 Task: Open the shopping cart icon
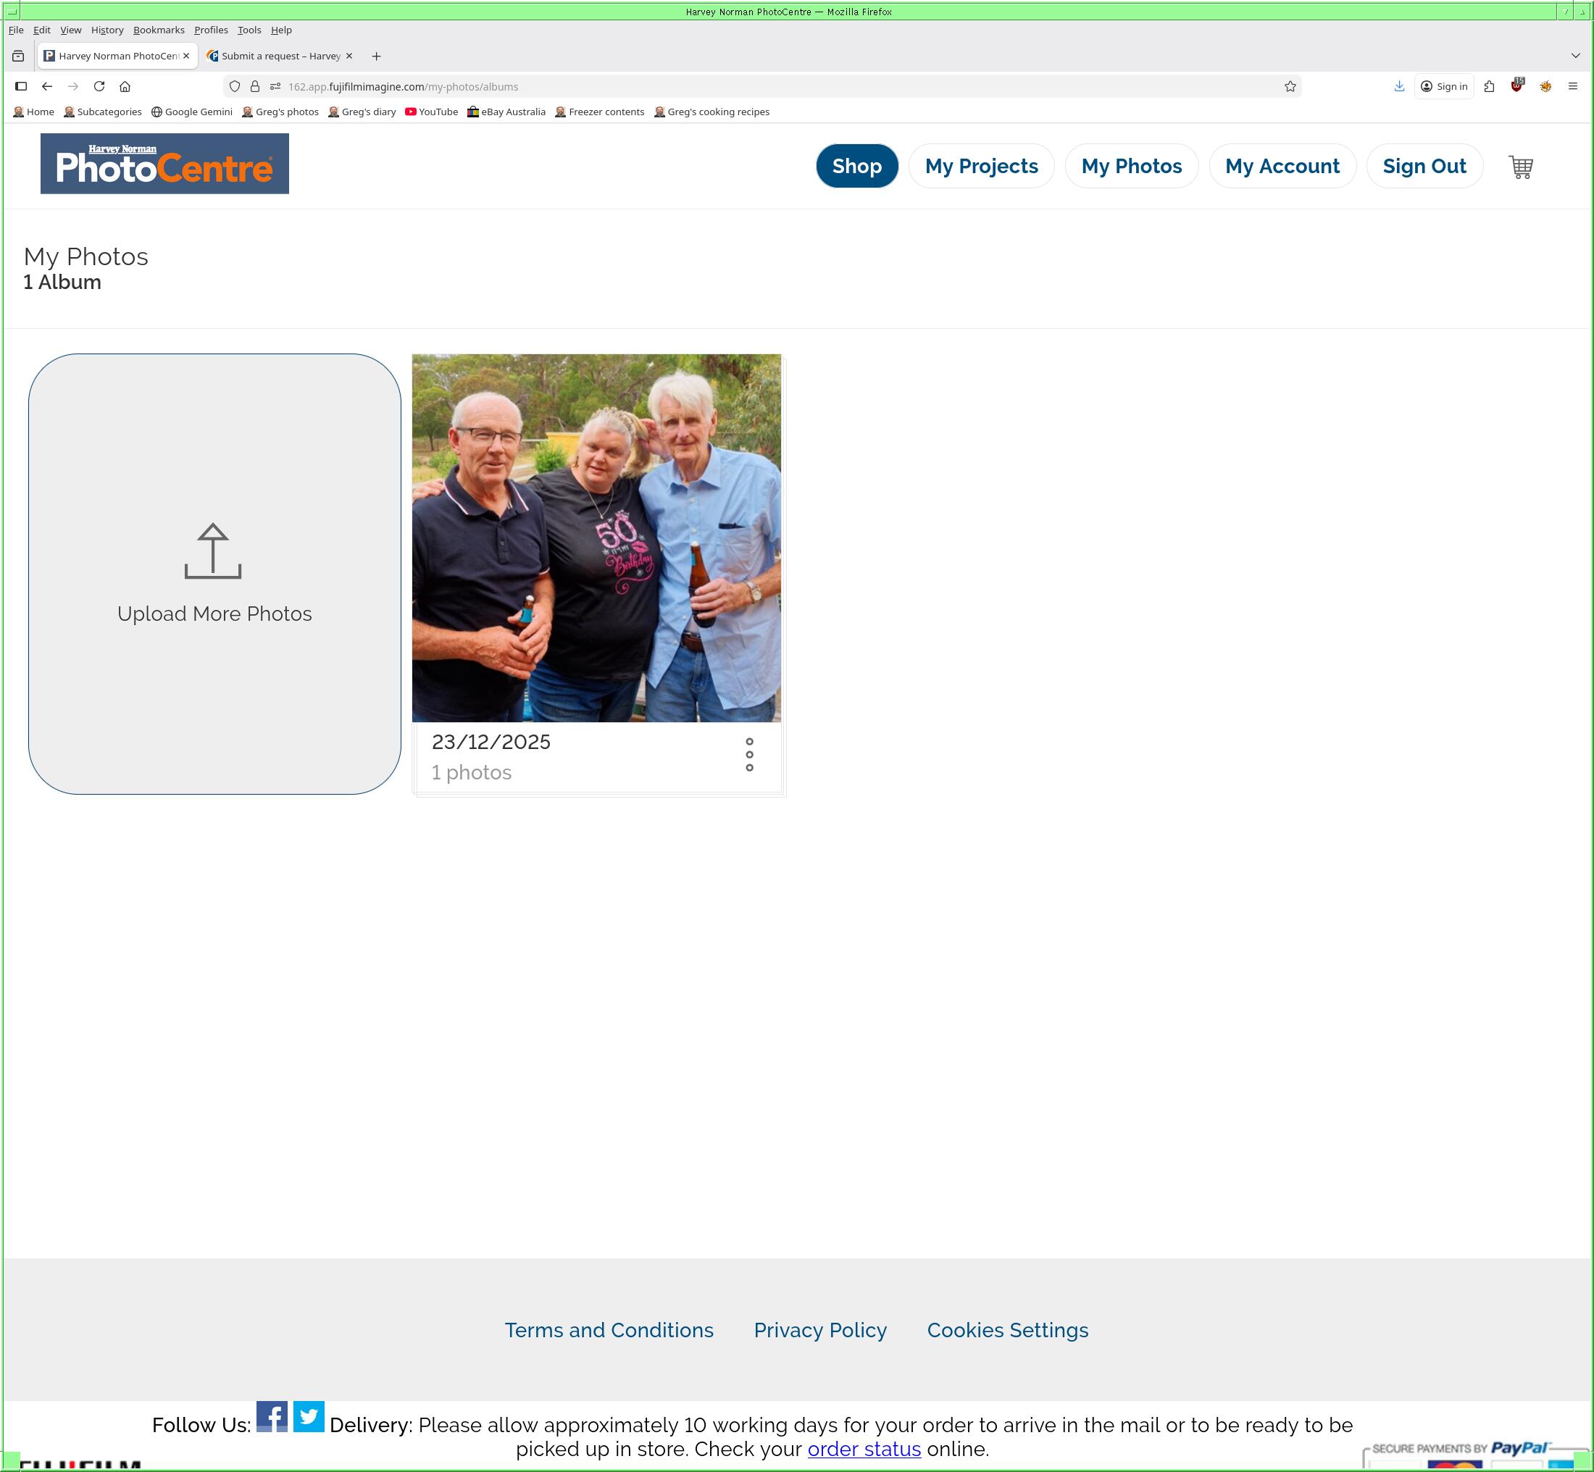point(1520,167)
